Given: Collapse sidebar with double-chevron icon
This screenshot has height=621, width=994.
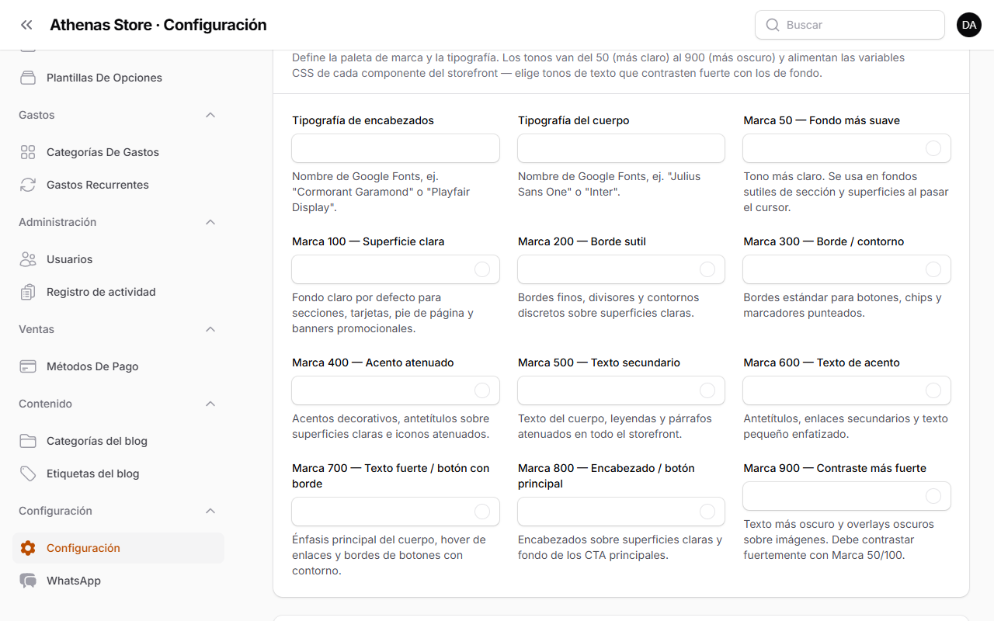Looking at the screenshot, I should 26,25.
